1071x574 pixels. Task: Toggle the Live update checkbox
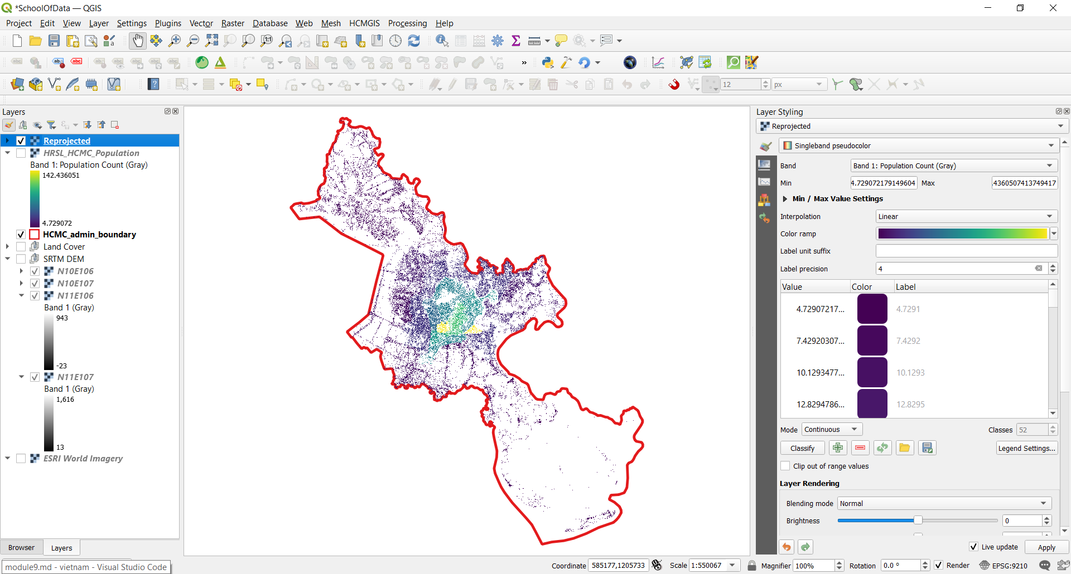pos(973,547)
